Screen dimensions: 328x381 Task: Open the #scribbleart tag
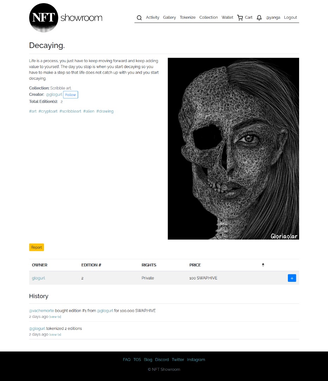(x=70, y=111)
